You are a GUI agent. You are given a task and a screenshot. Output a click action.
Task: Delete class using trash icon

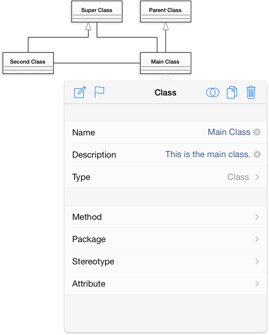pyautogui.click(x=251, y=92)
